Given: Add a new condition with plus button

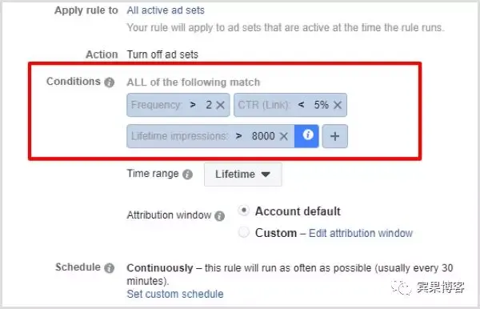Looking at the screenshot, I should point(335,136).
